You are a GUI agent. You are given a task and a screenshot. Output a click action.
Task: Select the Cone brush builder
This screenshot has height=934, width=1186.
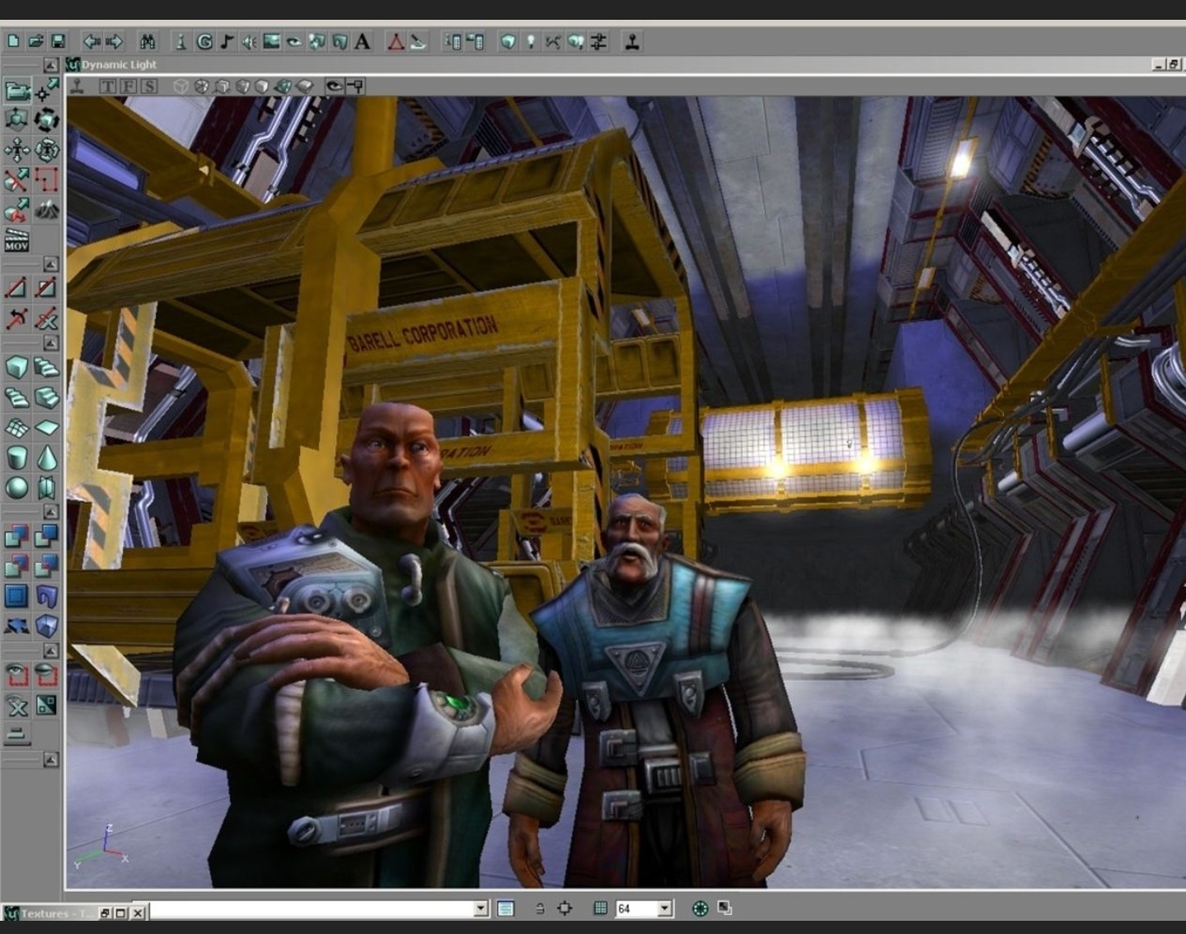(47, 456)
